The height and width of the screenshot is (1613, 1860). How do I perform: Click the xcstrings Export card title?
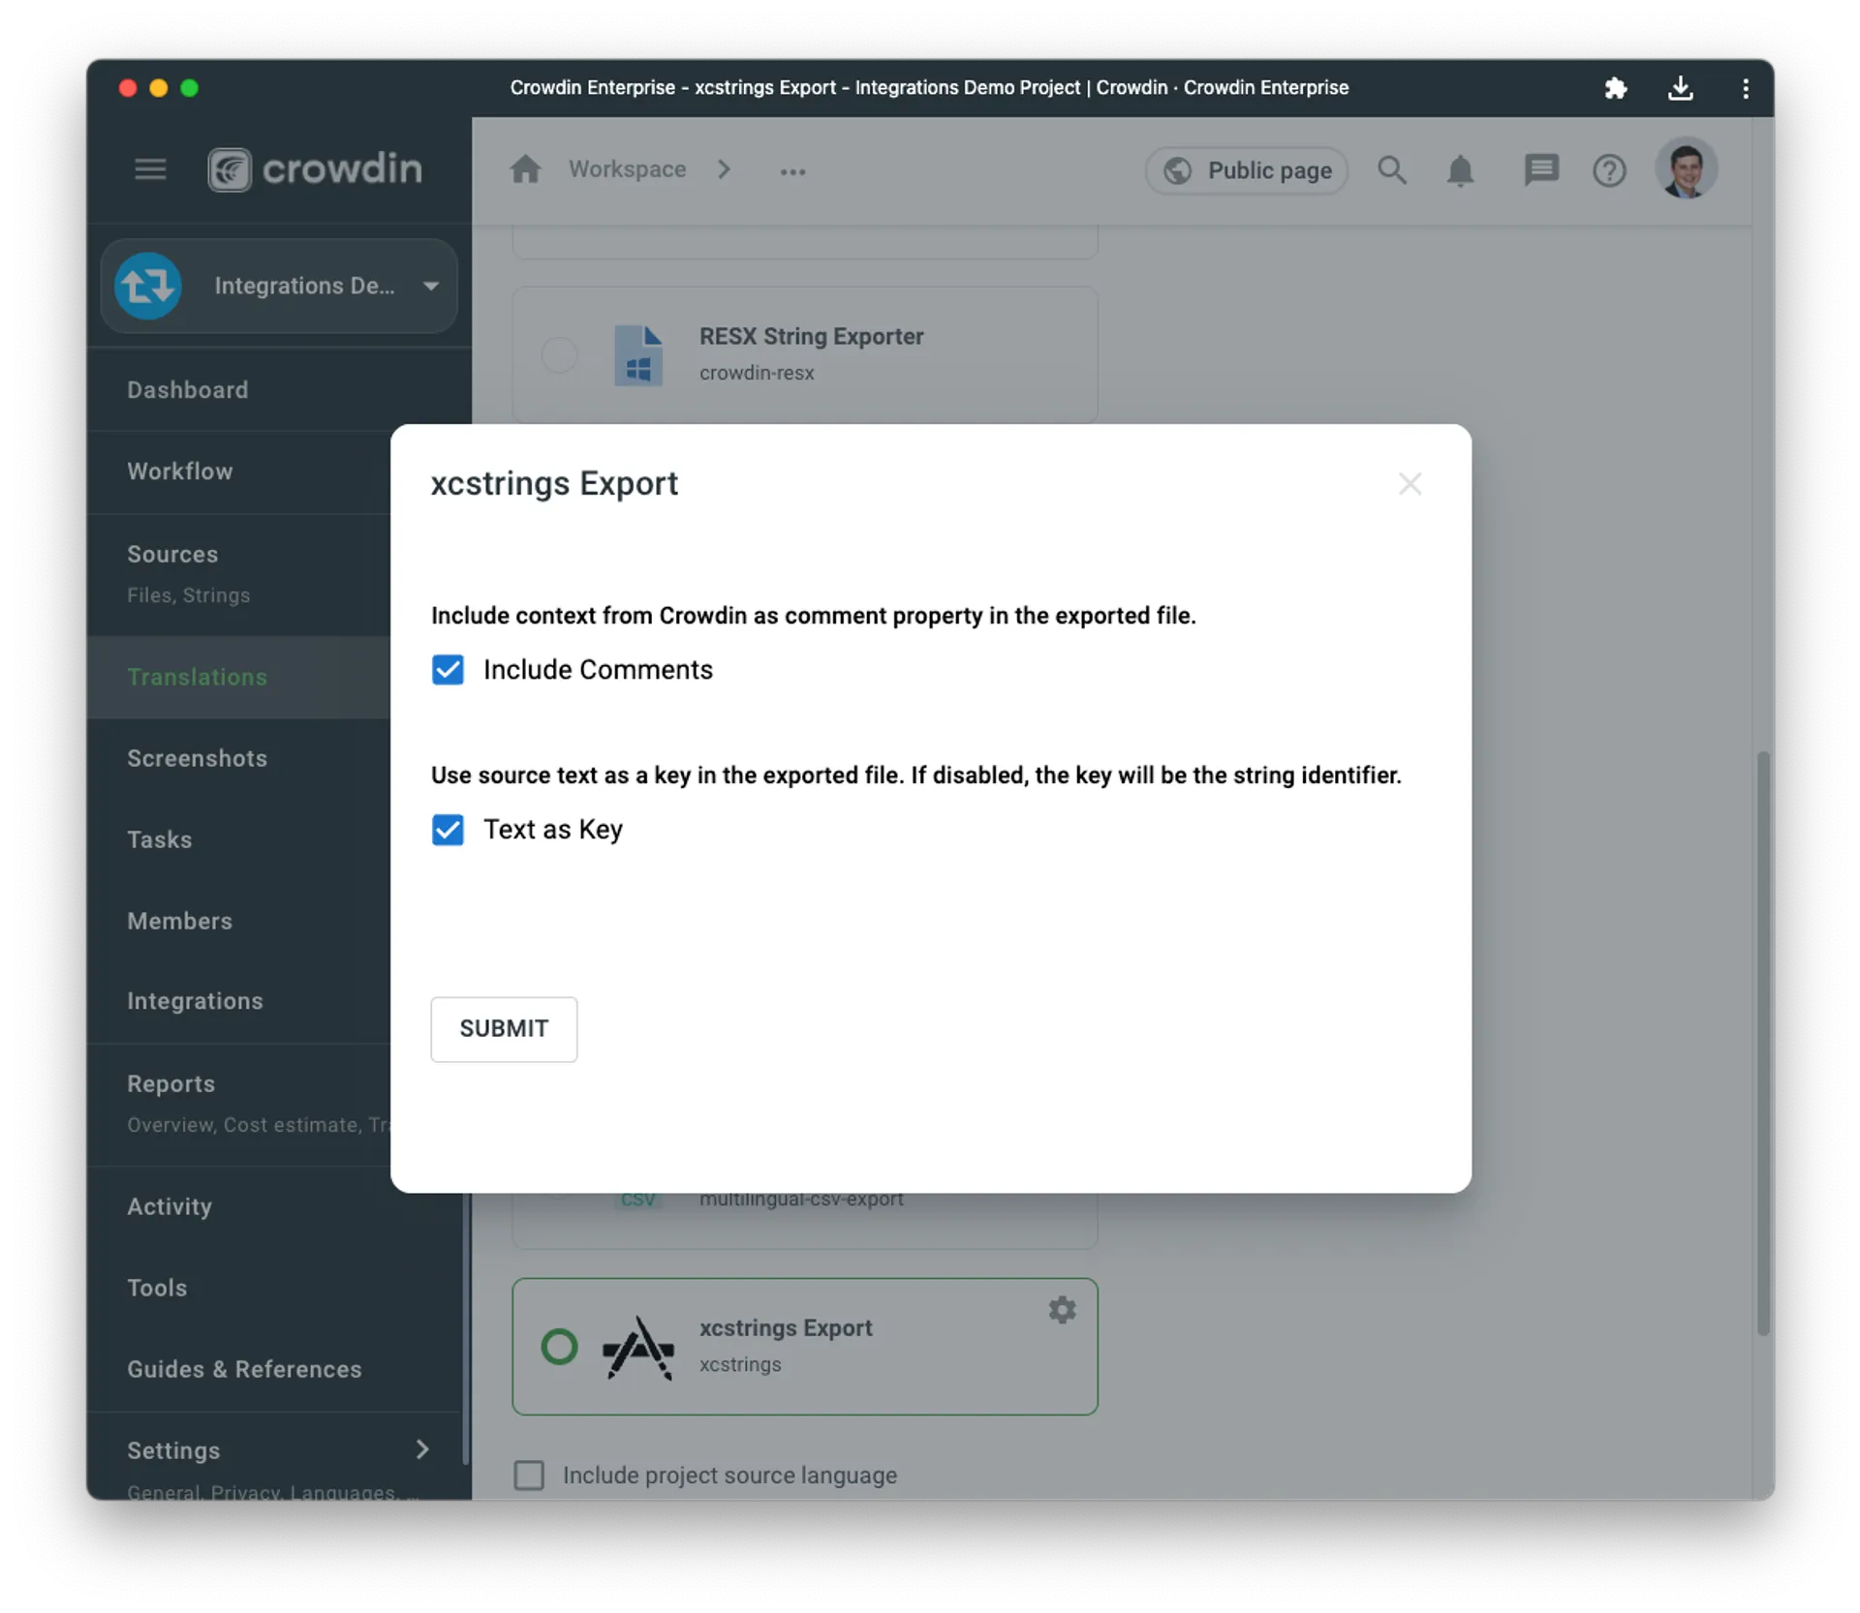point(786,1327)
